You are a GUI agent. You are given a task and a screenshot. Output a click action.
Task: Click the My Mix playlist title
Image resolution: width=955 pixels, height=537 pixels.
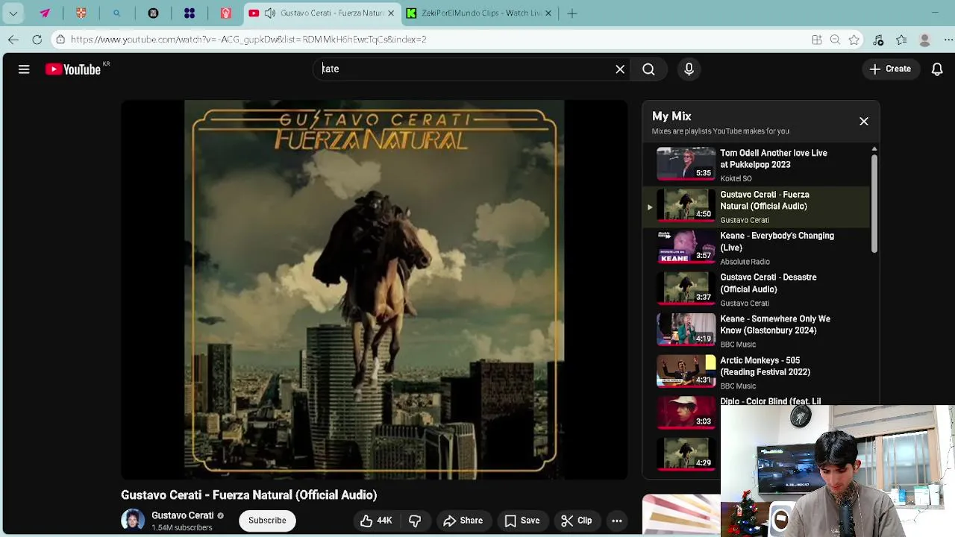(671, 116)
